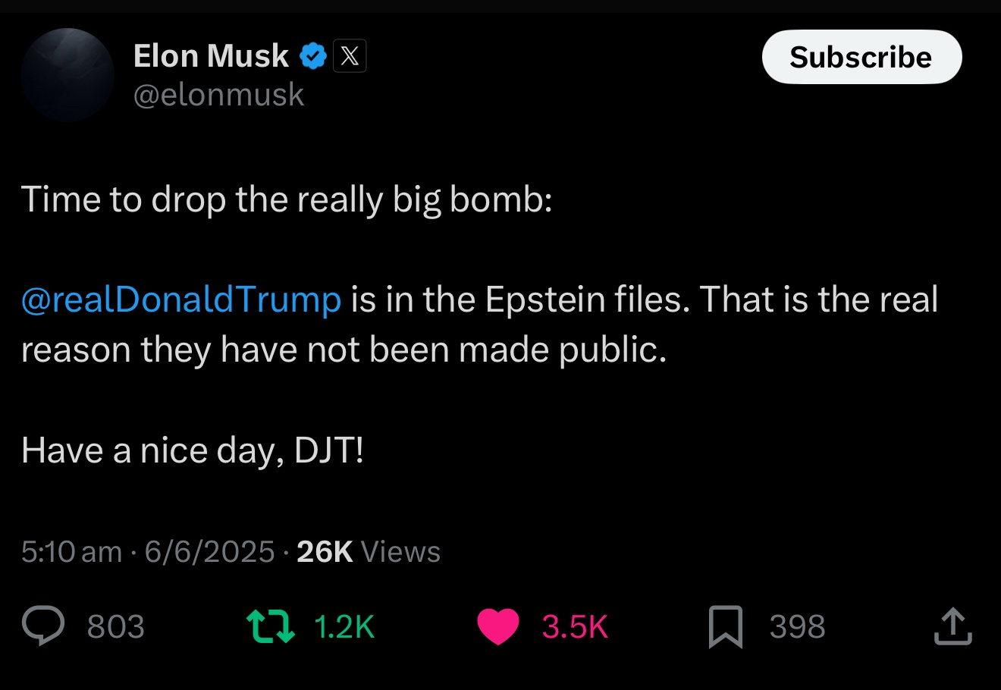Open Elon Musk's profile picture

[67, 75]
